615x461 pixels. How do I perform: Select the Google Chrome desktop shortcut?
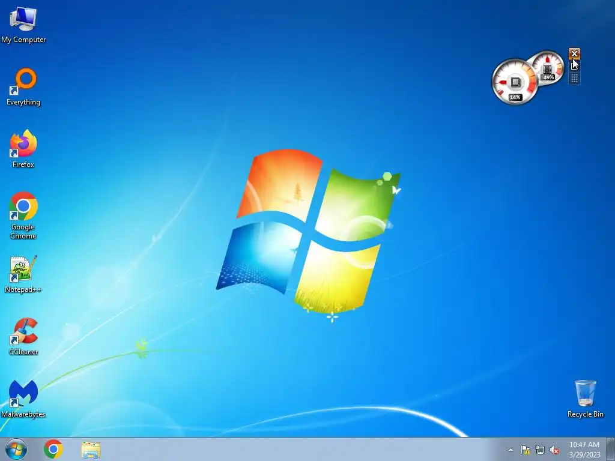[23, 215]
